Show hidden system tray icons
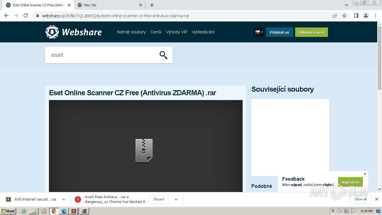 tap(333, 211)
